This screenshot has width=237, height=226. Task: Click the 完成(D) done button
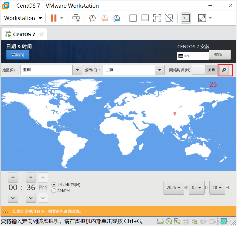click(x=18, y=55)
